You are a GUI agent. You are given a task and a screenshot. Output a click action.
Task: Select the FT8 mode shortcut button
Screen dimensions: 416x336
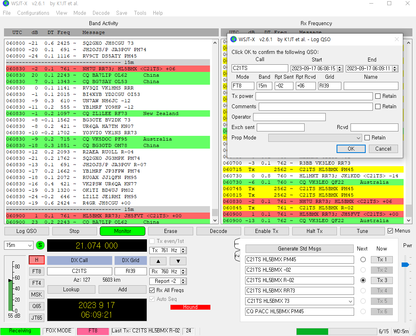click(37, 271)
